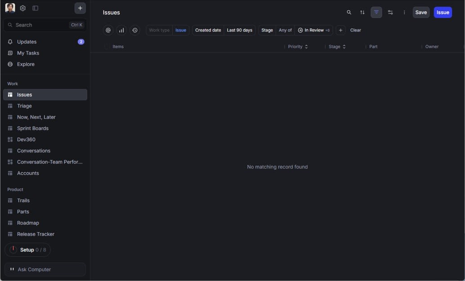Click the Bell icon beside Updates
Viewport: 465px width, 281px height.
(x=10, y=42)
